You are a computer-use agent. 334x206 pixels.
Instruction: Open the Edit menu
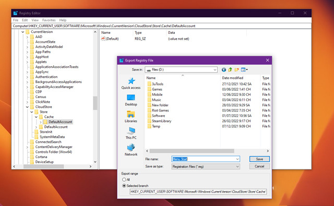coord(25,20)
